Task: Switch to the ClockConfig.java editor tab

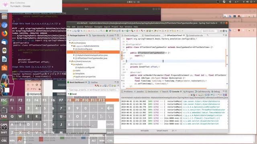Action: (x=131, y=36)
